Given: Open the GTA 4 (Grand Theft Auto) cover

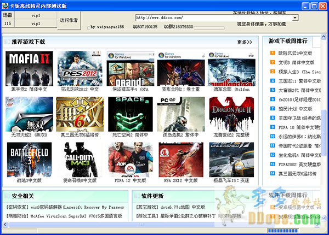Looking at the screenshot, I should [131, 68].
